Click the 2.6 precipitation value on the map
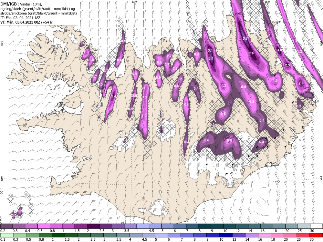Screen dimensions: 323x242 point(252,53)
